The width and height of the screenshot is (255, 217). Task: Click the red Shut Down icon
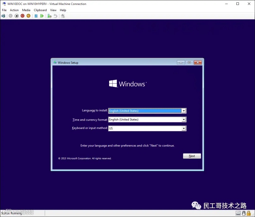click(22, 16)
